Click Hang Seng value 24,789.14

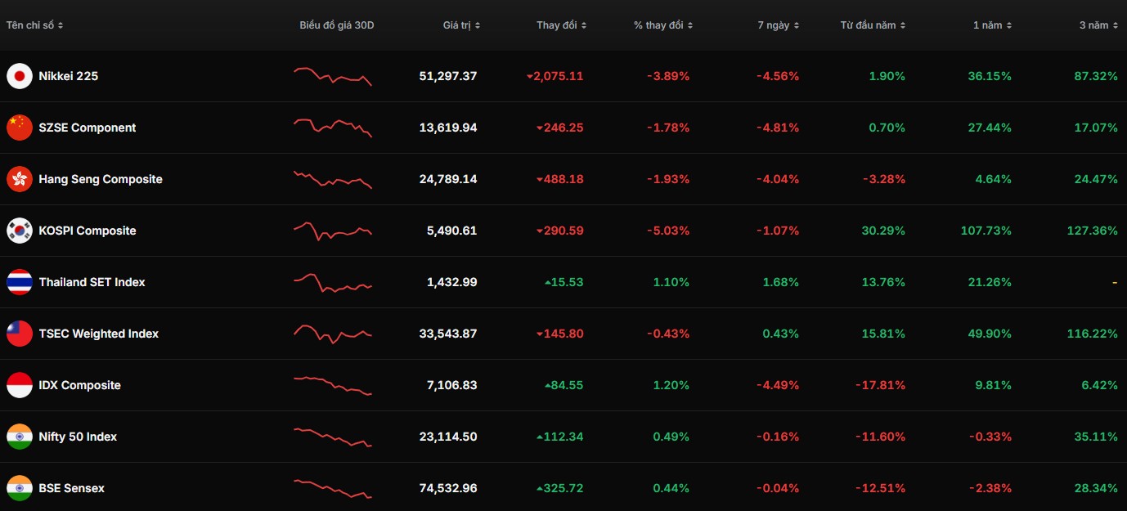click(x=448, y=179)
